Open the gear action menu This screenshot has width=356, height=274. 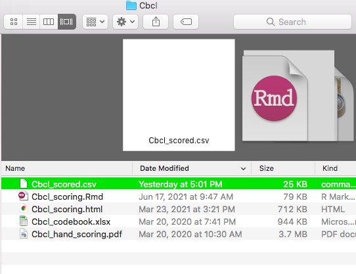point(125,22)
